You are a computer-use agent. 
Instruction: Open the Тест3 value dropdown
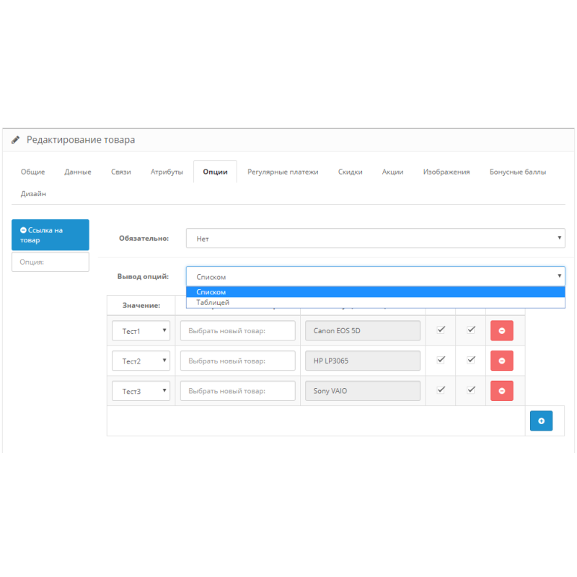coord(141,391)
